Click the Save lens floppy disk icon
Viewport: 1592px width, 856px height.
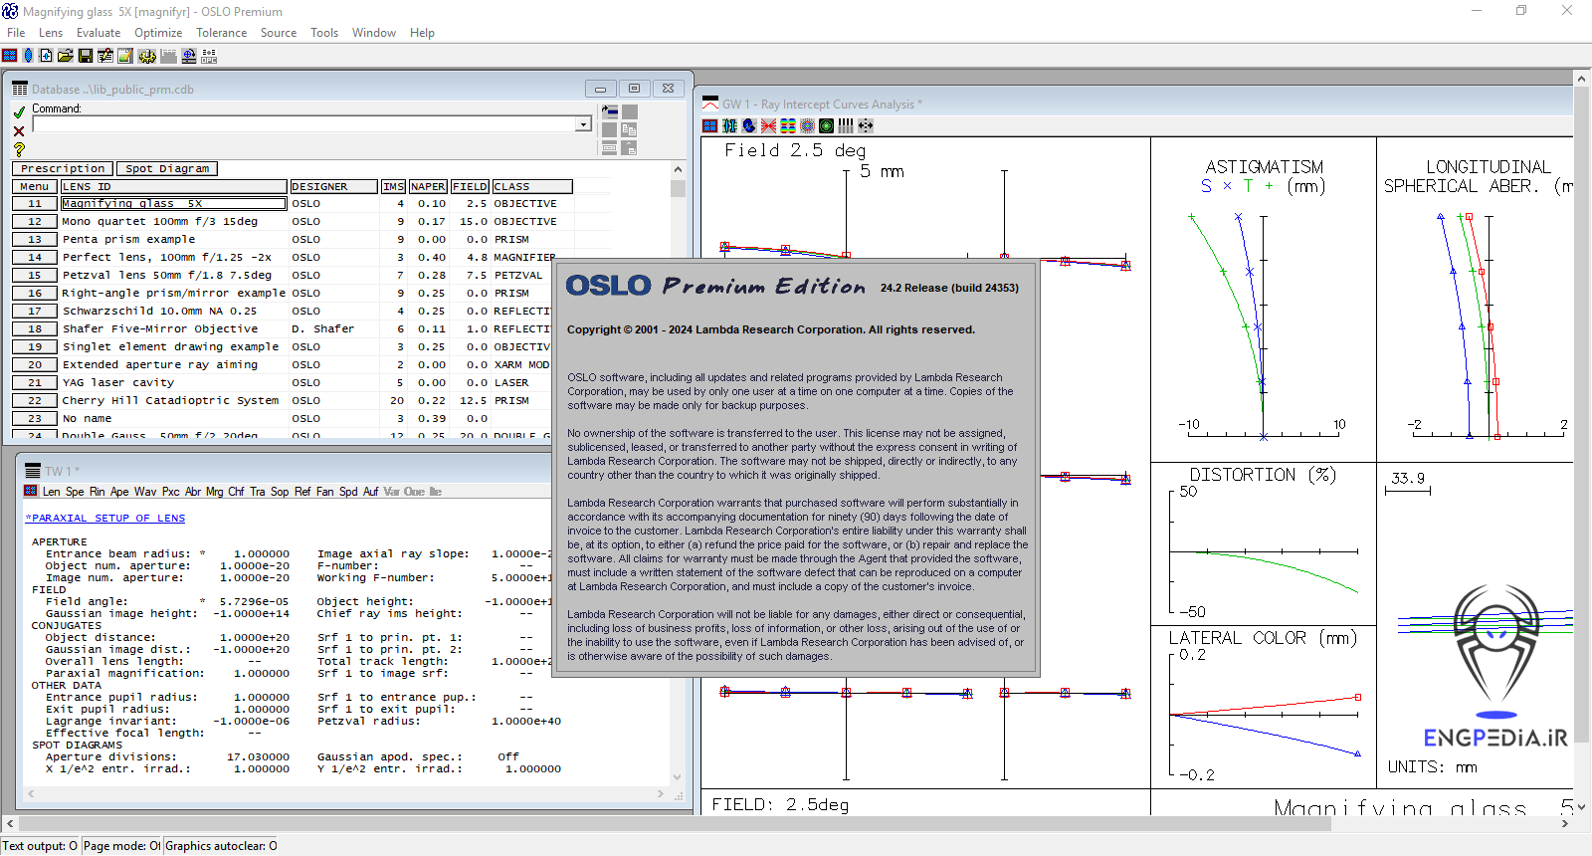coord(86,56)
